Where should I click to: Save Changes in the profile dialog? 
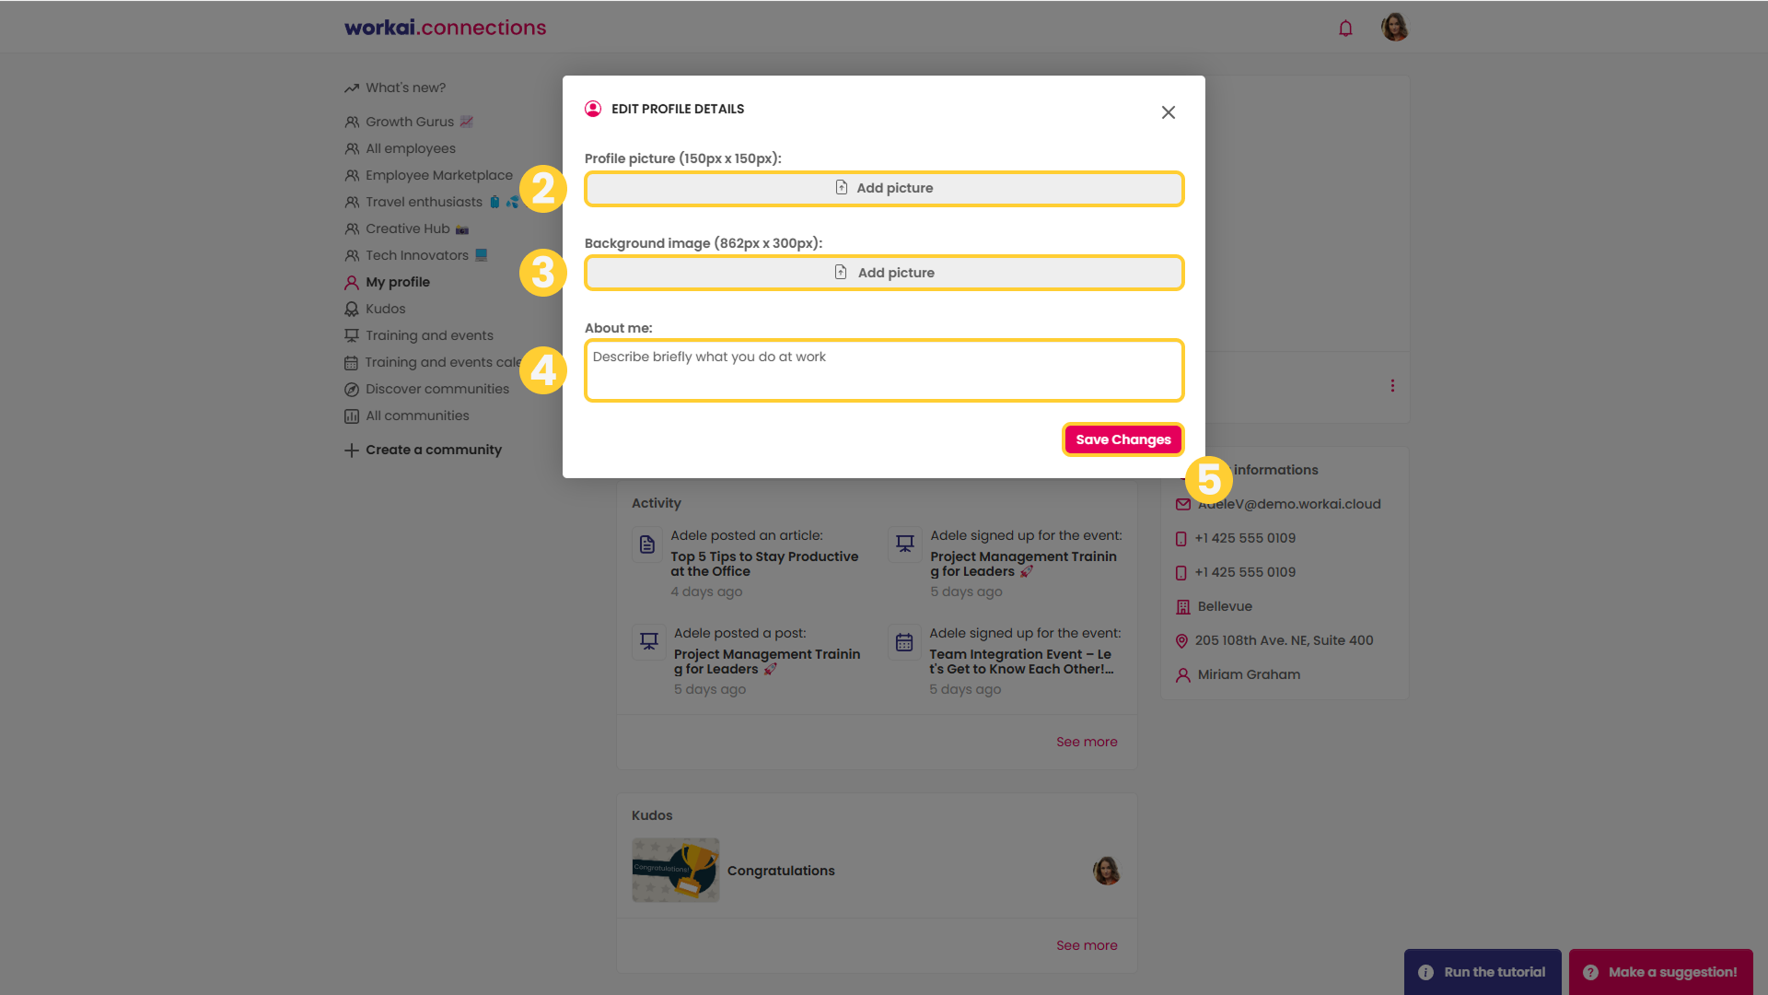[1122, 439]
